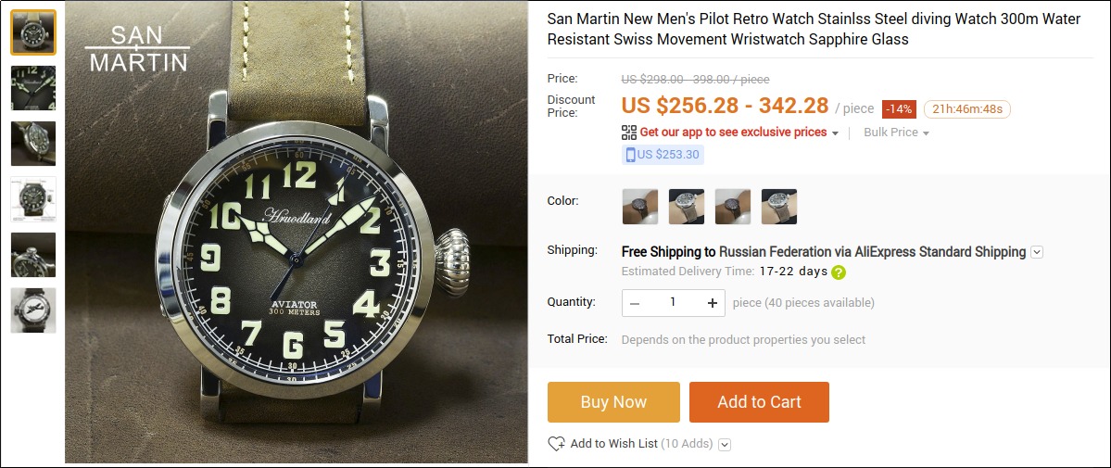This screenshot has width=1111, height=468.
Task: Click the QR code icon beside app prices
Action: click(629, 133)
